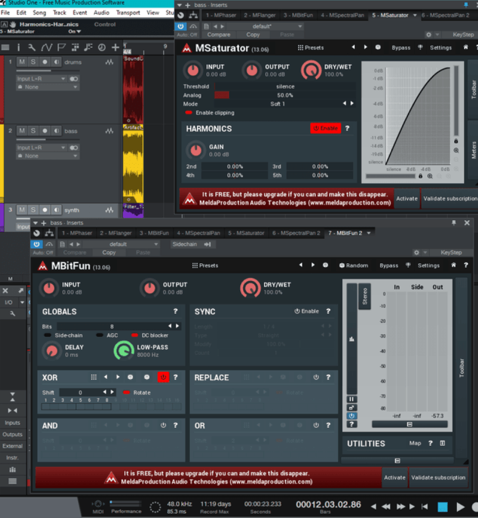Viewport: 478px width, 518px height.
Task: Toggle MSaturator Enable clipping option
Action: pyautogui.click(x=210, y=113)
